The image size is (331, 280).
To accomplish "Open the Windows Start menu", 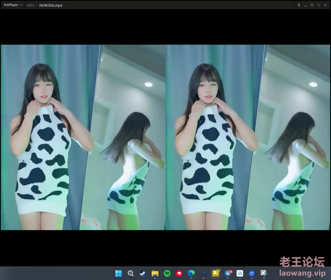I will pyautogui.click(x=119, y=273).
